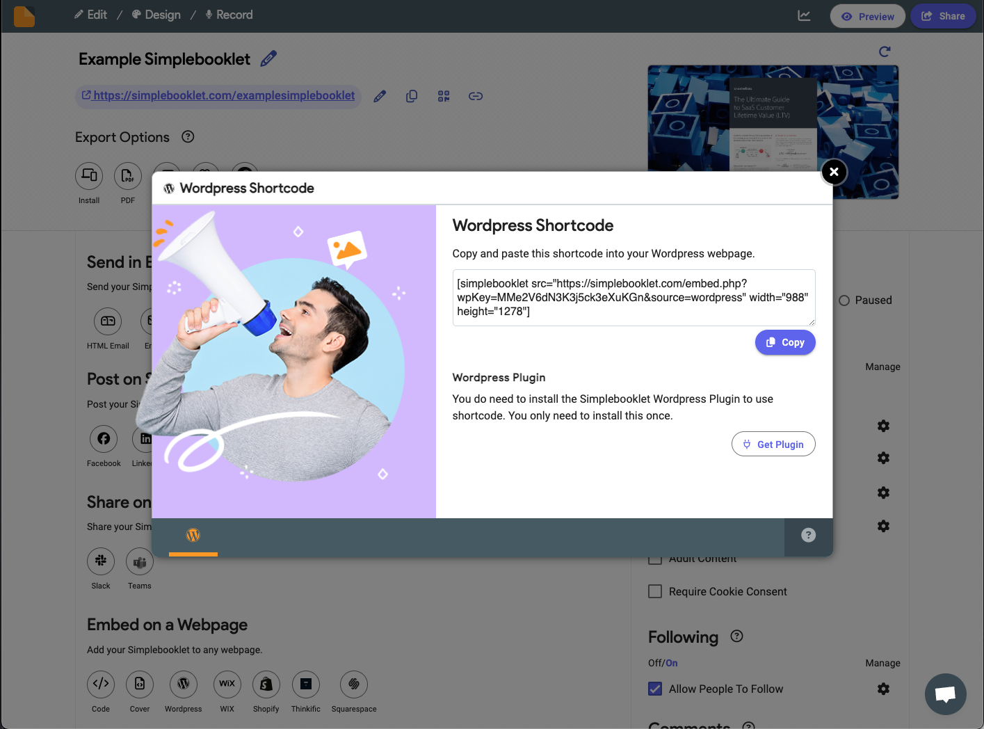This screenshot has width=984, height=729.
Task: Click the pencil icon to rename Example Simplebooklet
Action: pyautogui.click(x=268, y=58)
